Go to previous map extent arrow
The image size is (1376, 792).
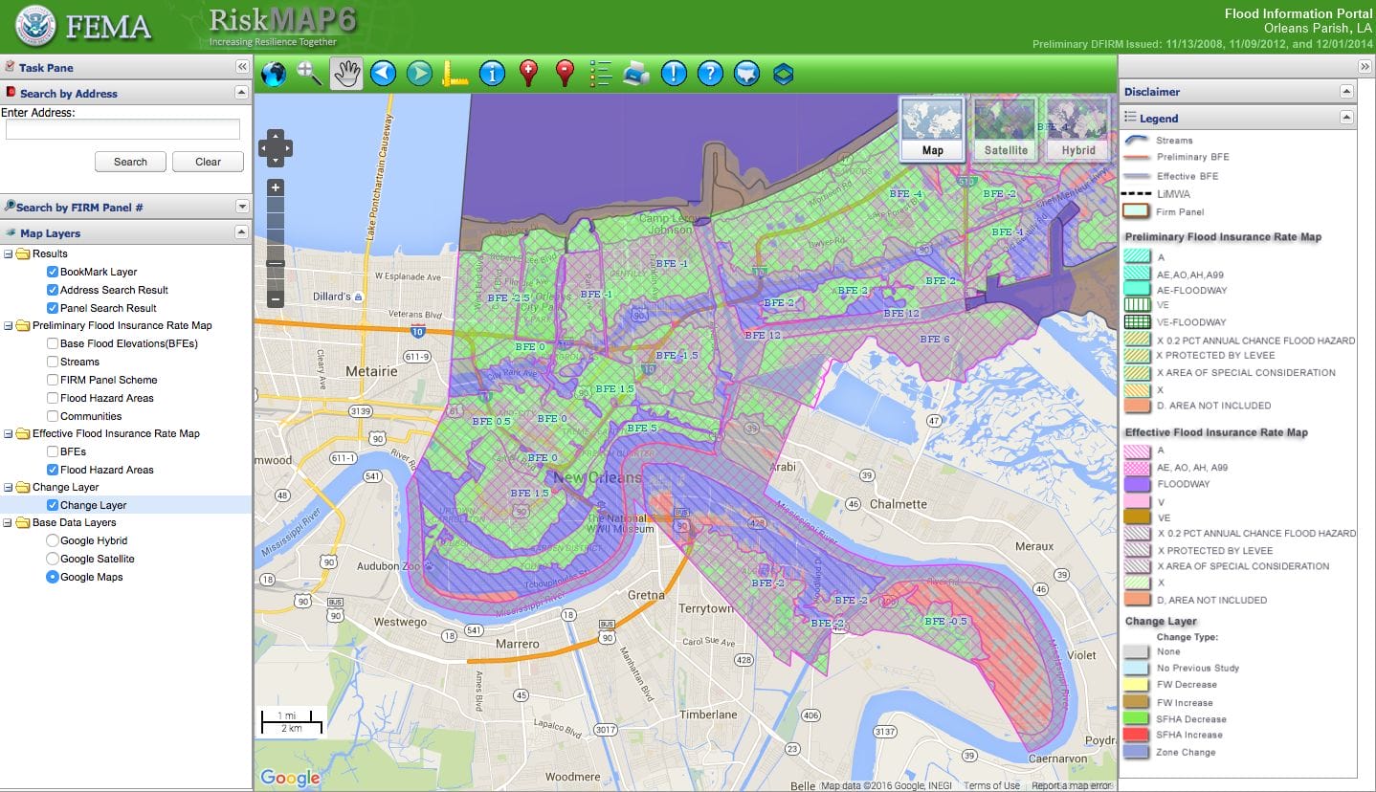(x=383, y=74)
